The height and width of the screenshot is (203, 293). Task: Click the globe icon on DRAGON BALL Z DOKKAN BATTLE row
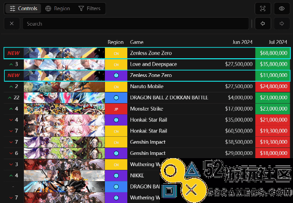click(116, 98)
